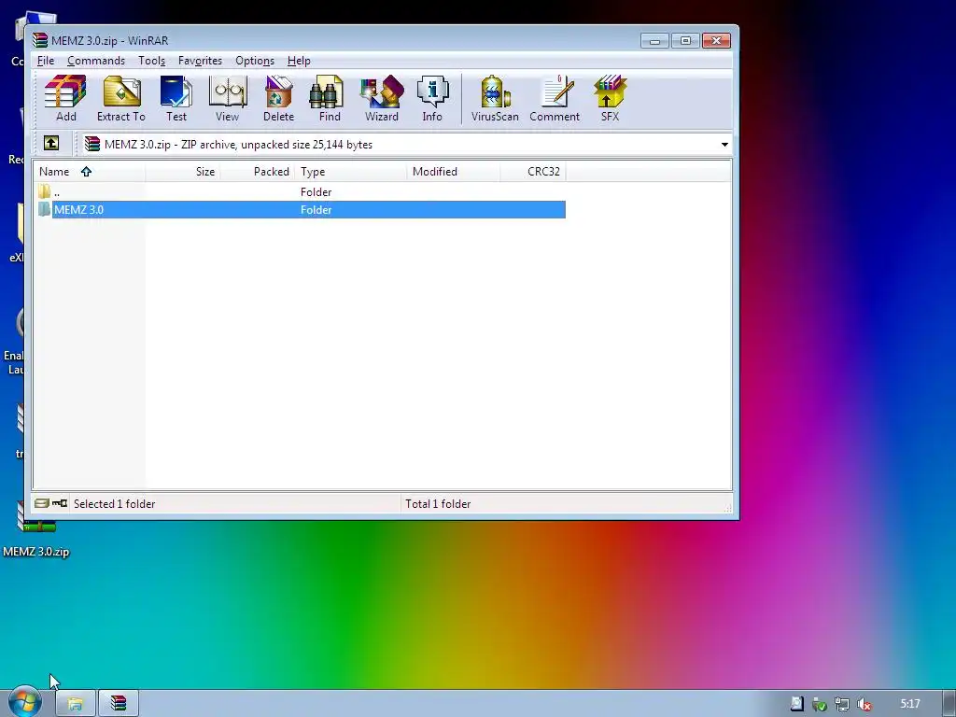Select the parent folder '..' icon

tap(44, 191)
